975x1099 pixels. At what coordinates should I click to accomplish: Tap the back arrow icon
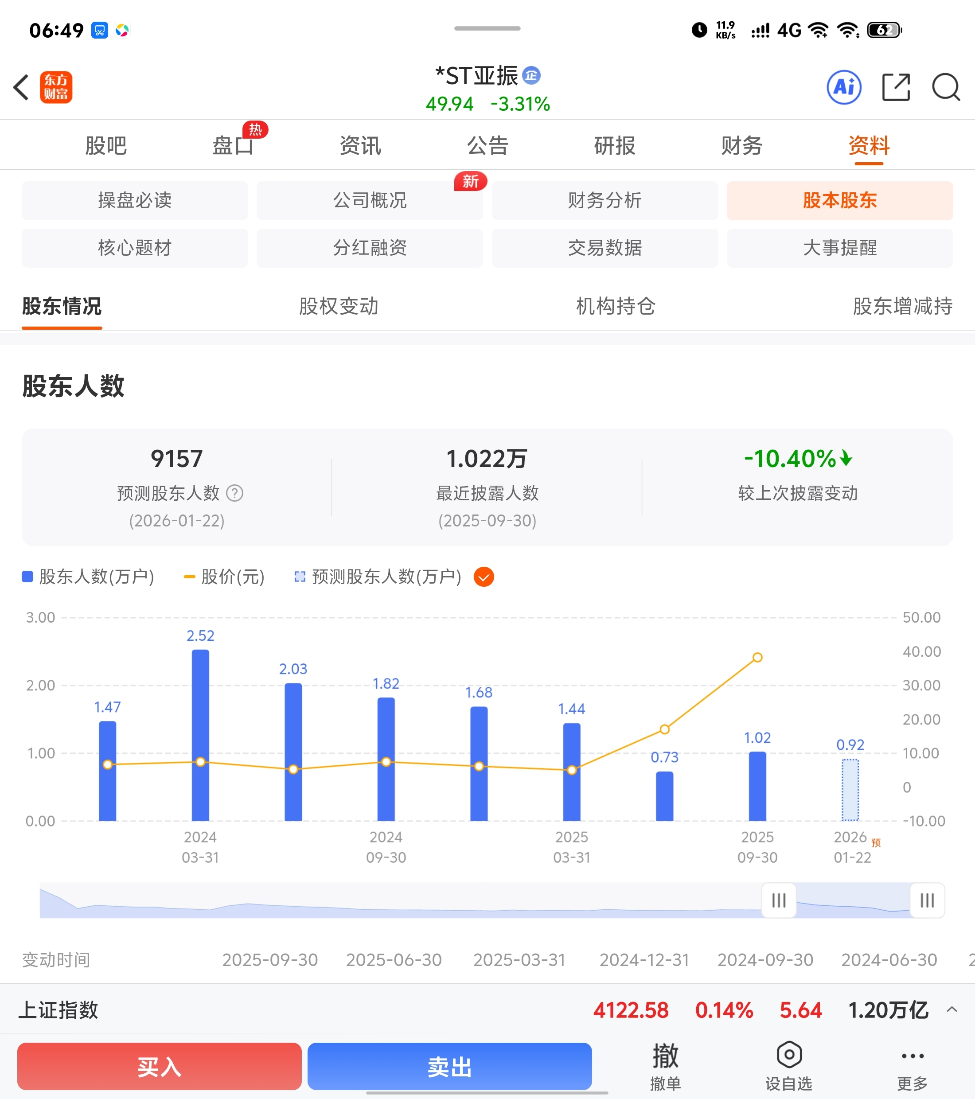(x=22, y=88)
